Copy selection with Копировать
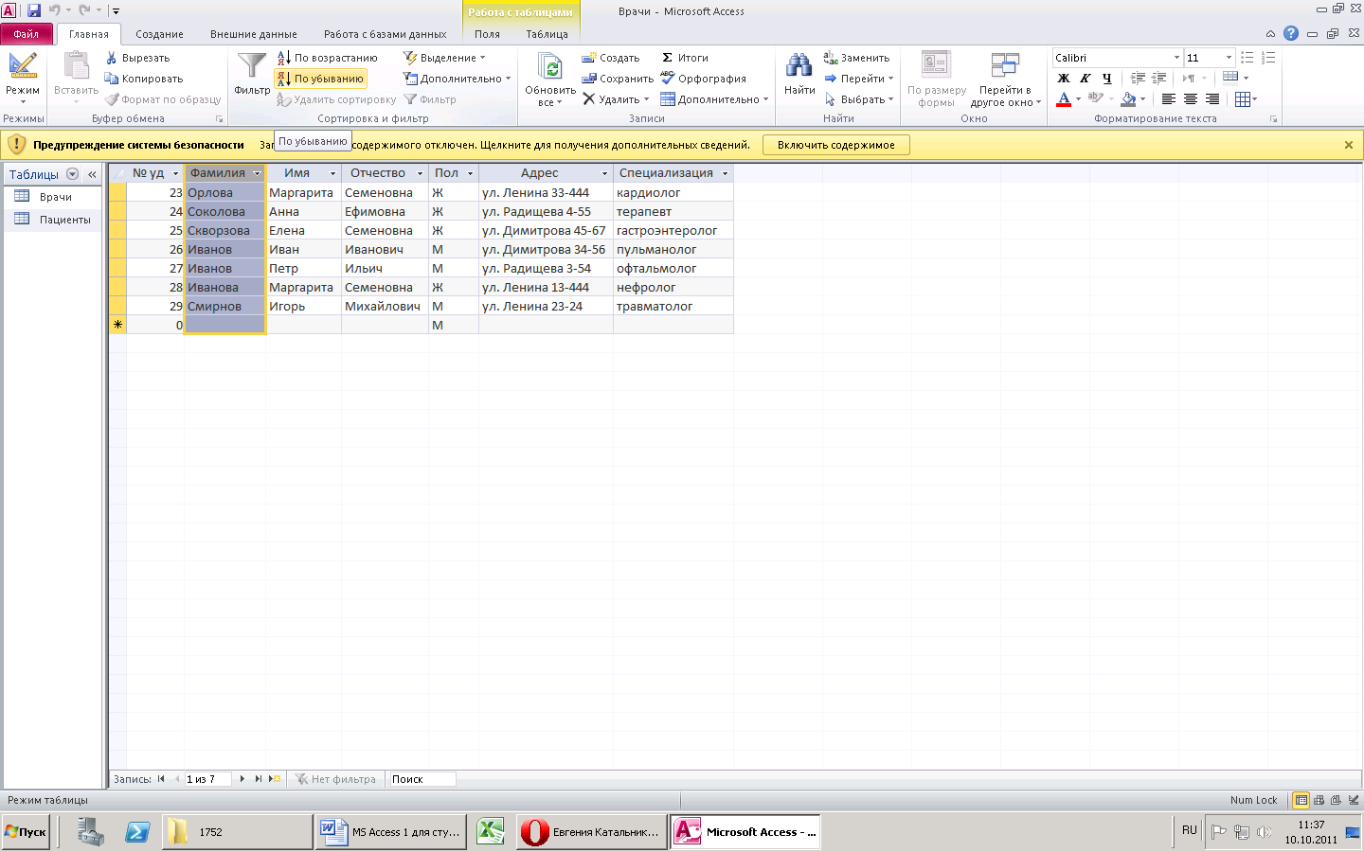This screenshot has width=1364, height=852. 144,79
